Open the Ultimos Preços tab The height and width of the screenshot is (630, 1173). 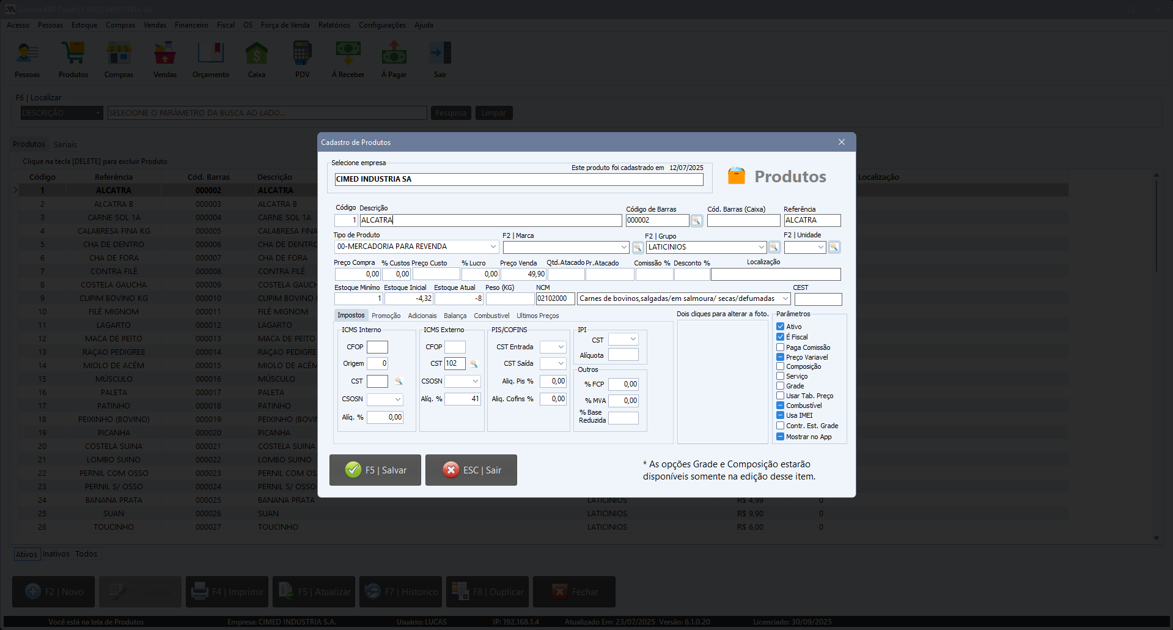[537, 316]
